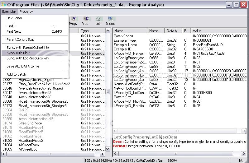Image resolution: width=249 pixels, height=163 pixels.
Task: Open the Index toolbar tool
Action: click(x=110, y=21)
